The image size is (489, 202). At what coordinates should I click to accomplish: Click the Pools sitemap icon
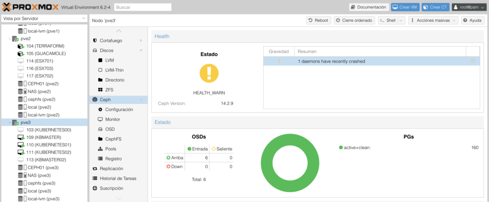pyautogui.click(x=100, y=149)
